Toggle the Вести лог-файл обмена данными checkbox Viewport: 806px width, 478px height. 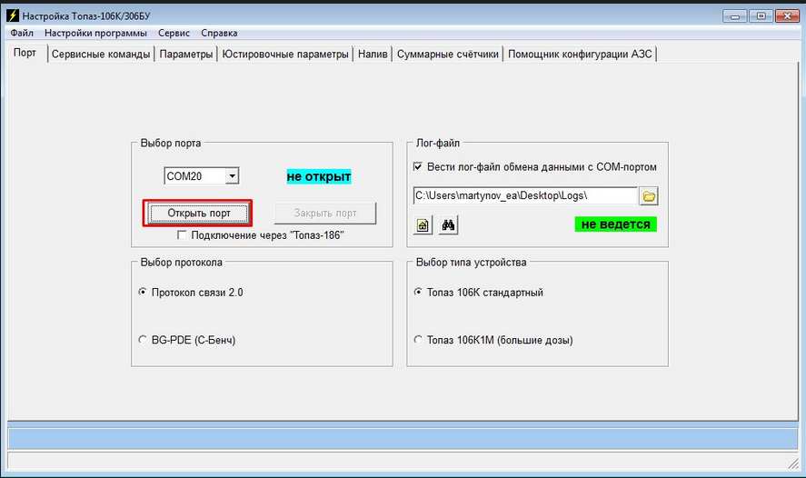click(x=418, y=166)
